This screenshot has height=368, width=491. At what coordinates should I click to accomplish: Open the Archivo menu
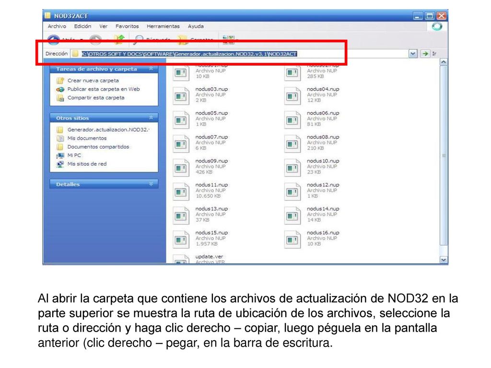click(57, 26)
